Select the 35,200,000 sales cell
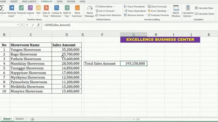Image resolution: width=218 pixels, height=122 pixels. coord(67,50)
